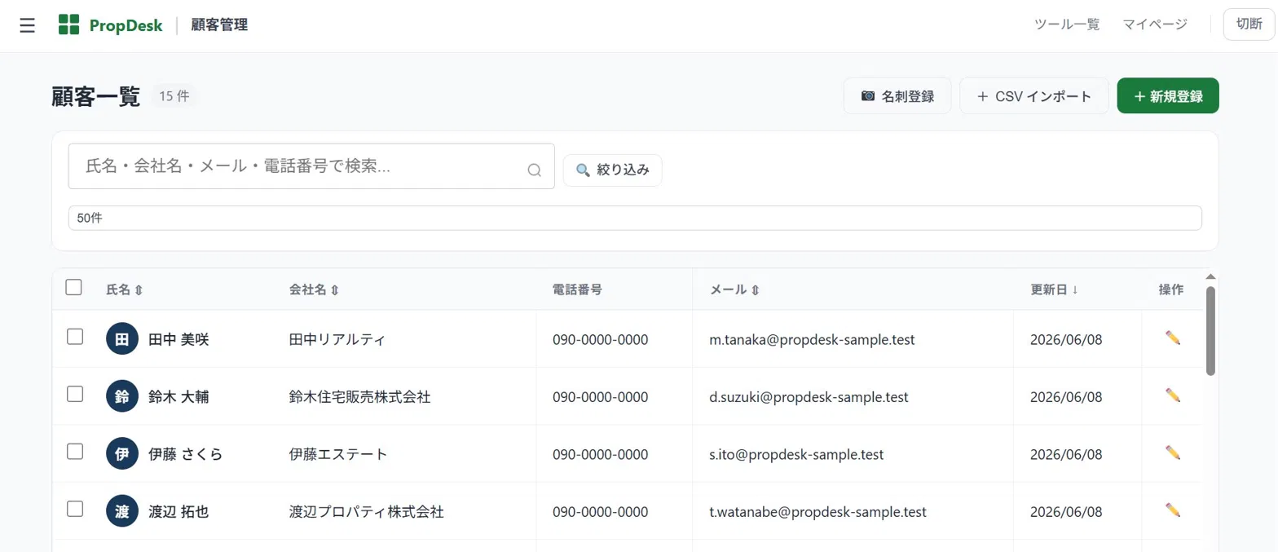Viewport: 1278px width, 552px height.
Task: Click the 鈴 avatar for 鈴木 大輔
Action: tap(122, 396)
